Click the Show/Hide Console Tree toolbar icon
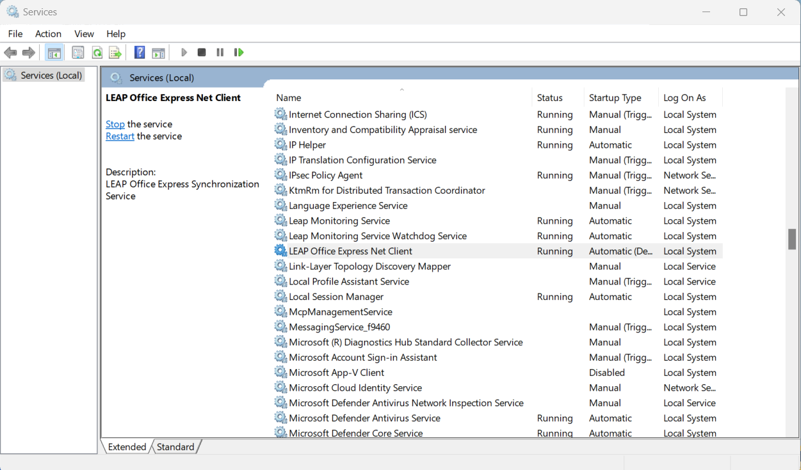 click(x=54, y=52)
